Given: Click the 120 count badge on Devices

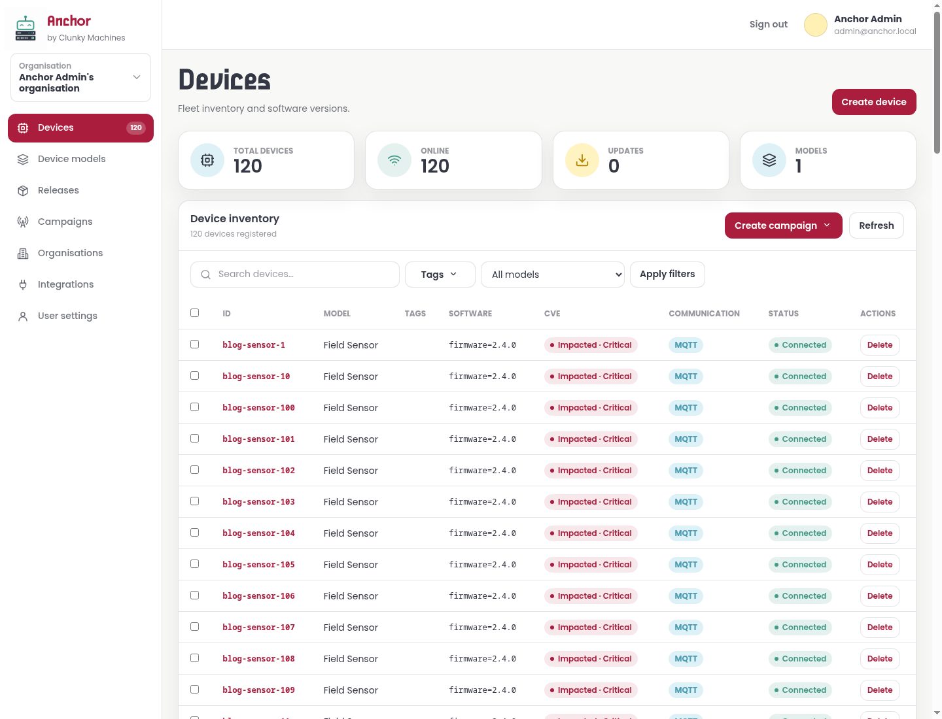Looking at the screenshot, I should point(136,128).
